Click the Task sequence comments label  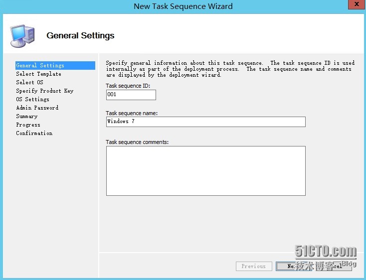tap(137, 142)
